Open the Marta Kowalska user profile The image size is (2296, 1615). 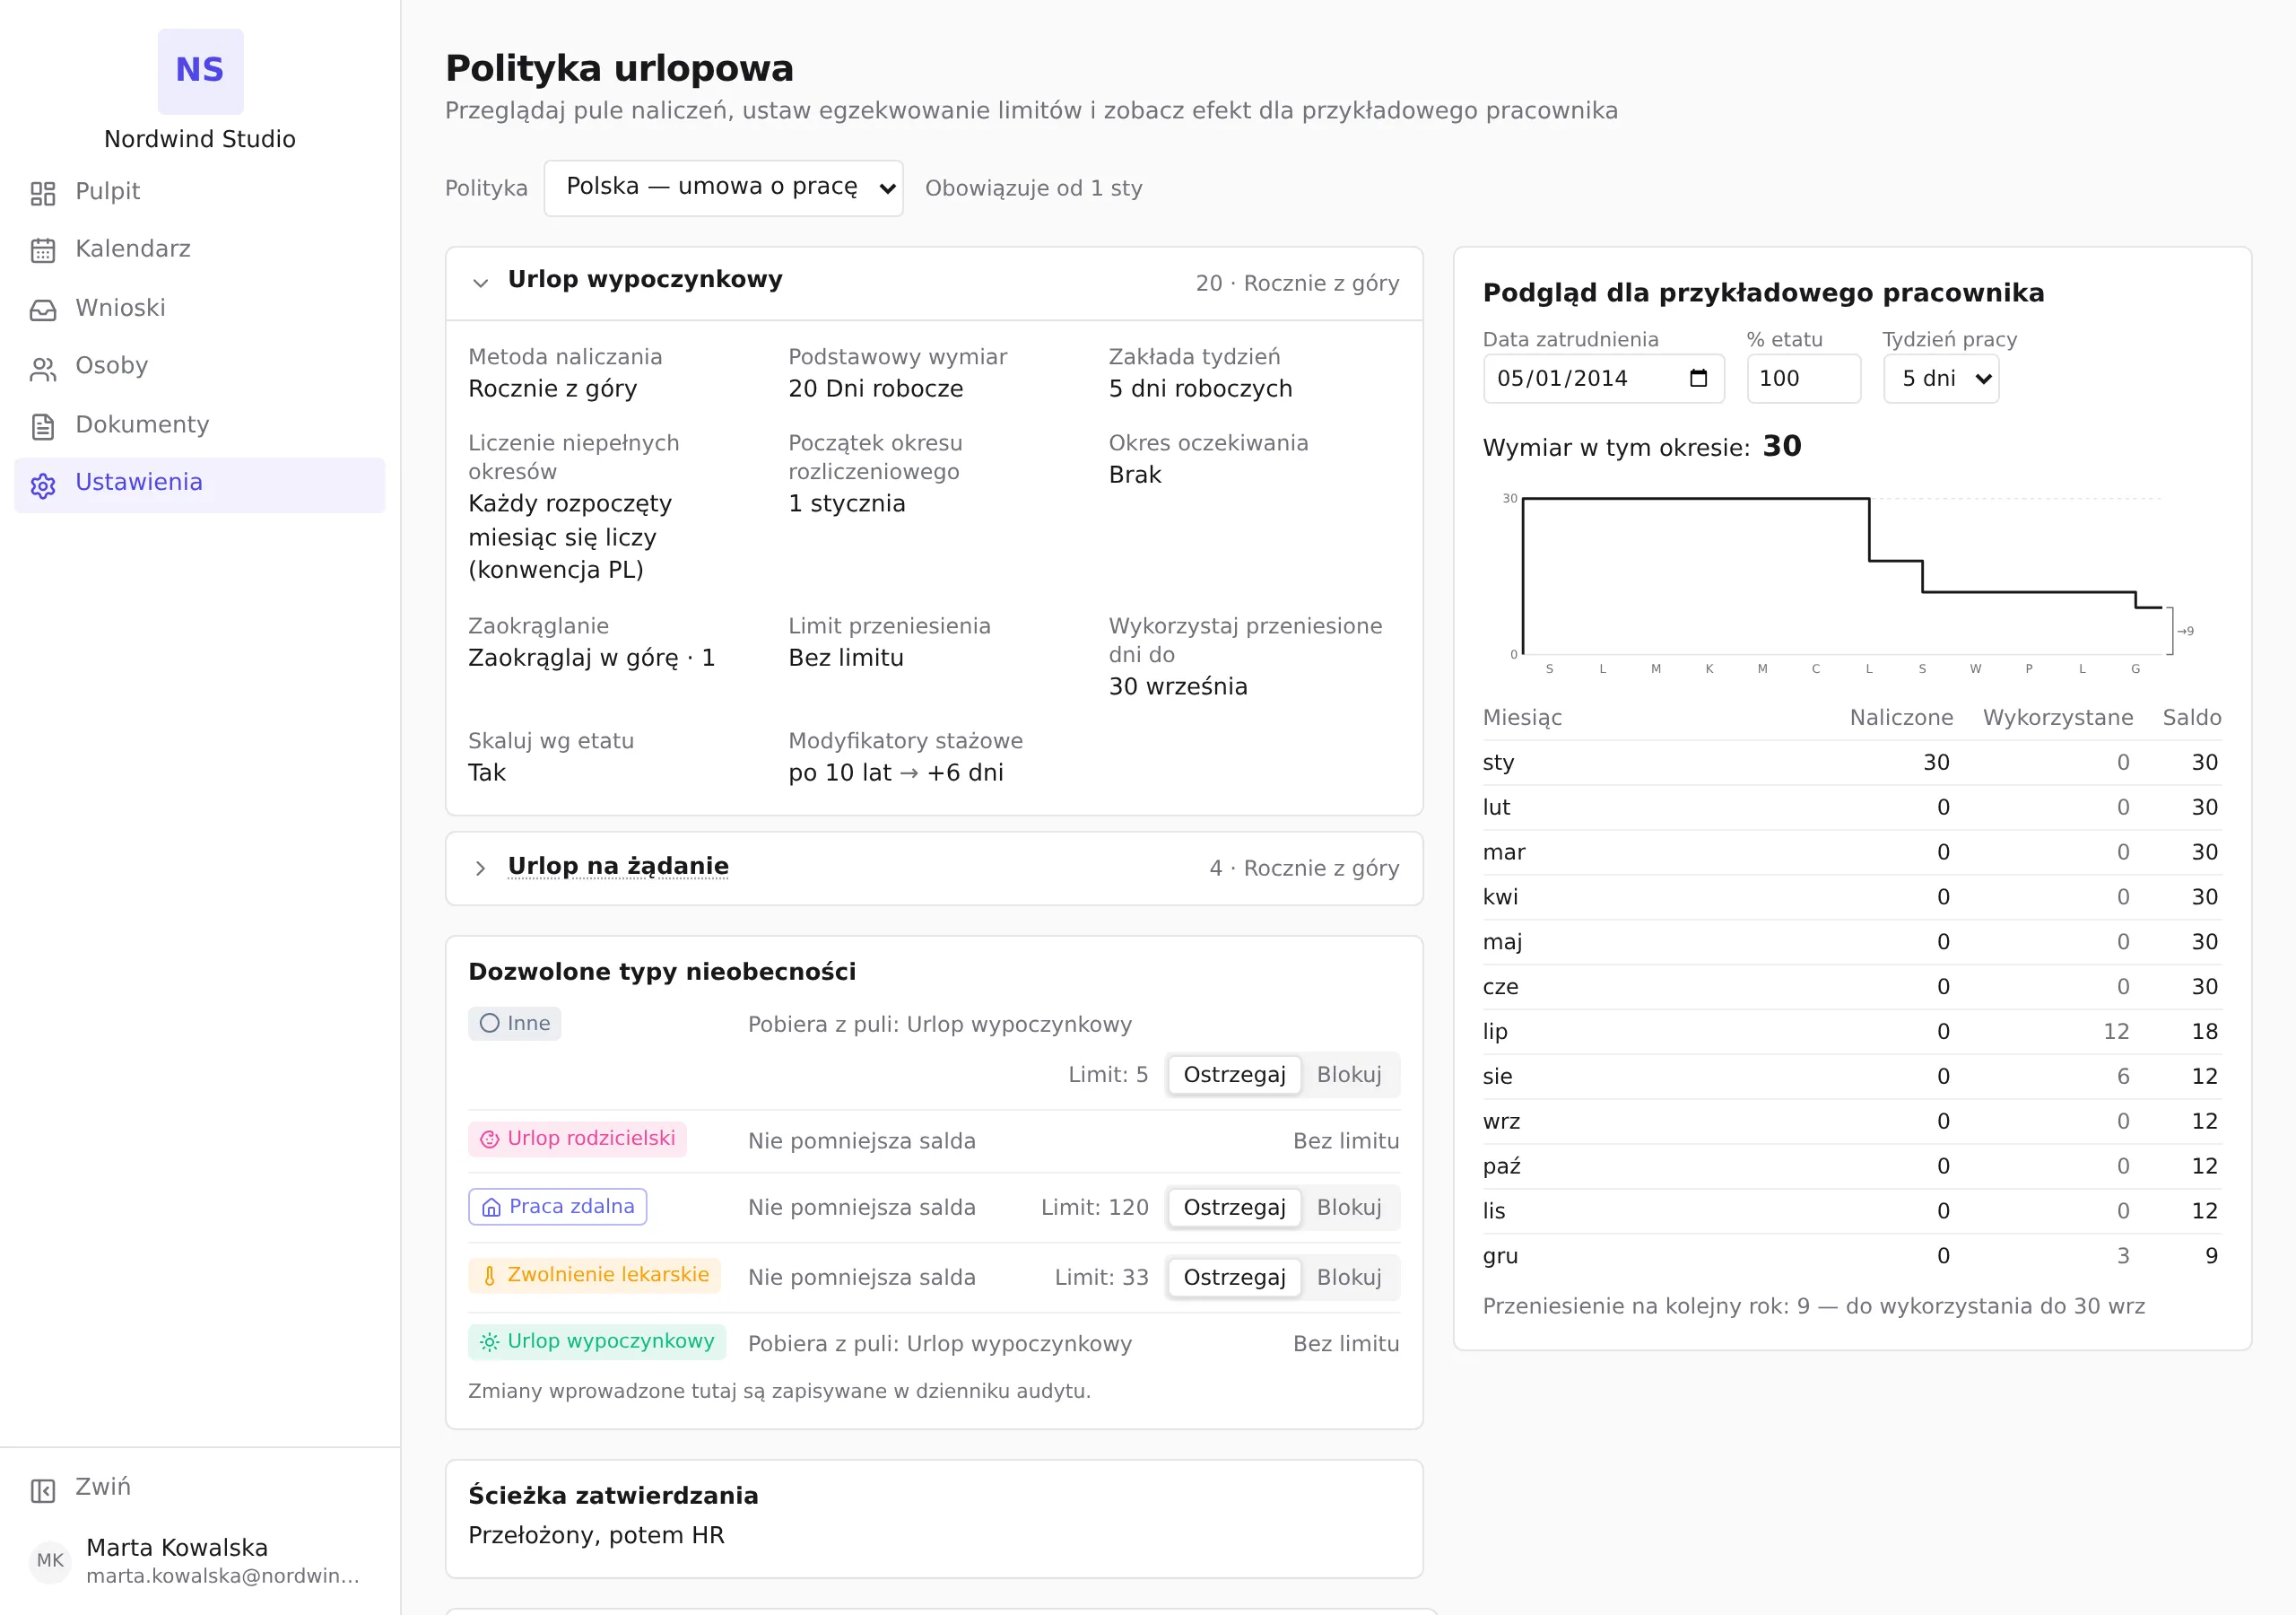pyautogui.click(x=200, y=1560)
